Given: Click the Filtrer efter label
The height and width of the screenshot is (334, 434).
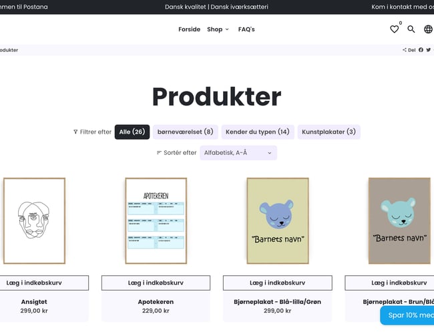Looking at the screenshot, I should 95,132.
